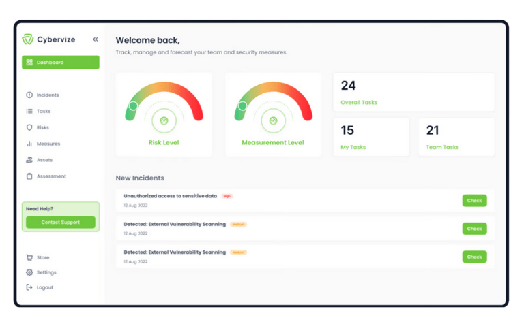Image resolution: width=524 pixels, height=311 pixels.
Task: Click the Risks shield icon
Action: [29, 127]
